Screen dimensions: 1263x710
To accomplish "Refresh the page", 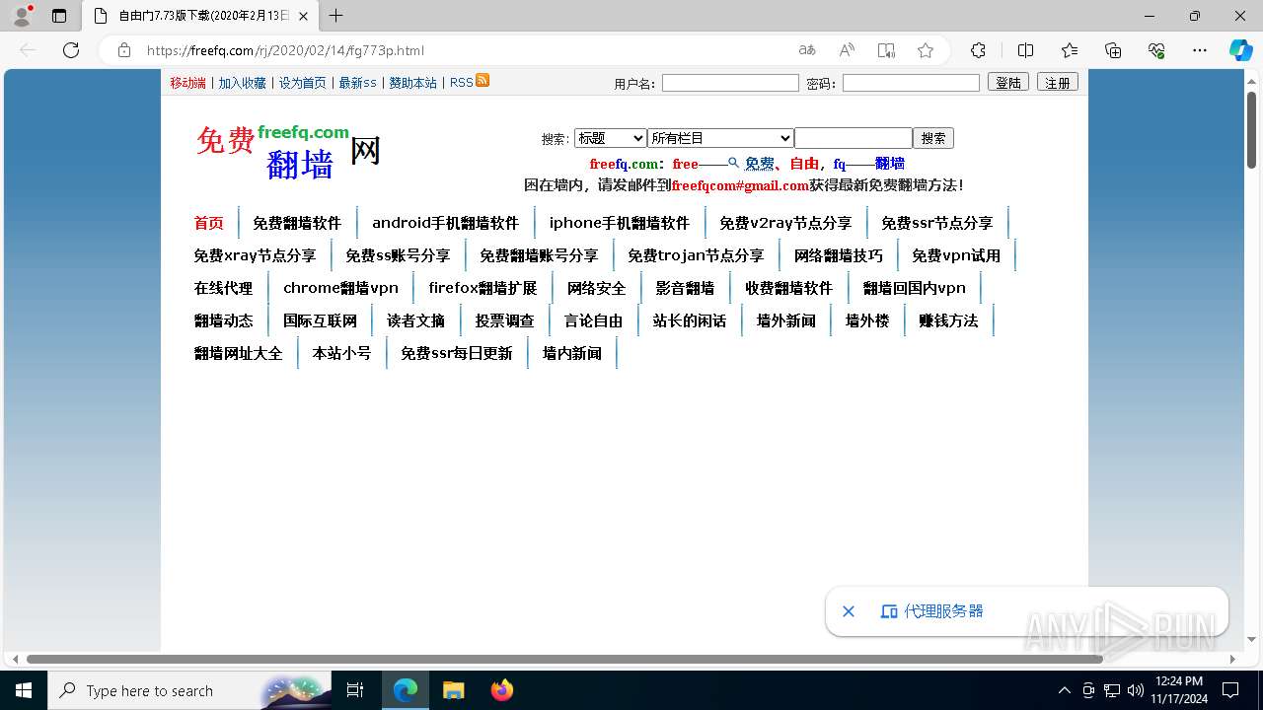I will [x=71, y=50].
